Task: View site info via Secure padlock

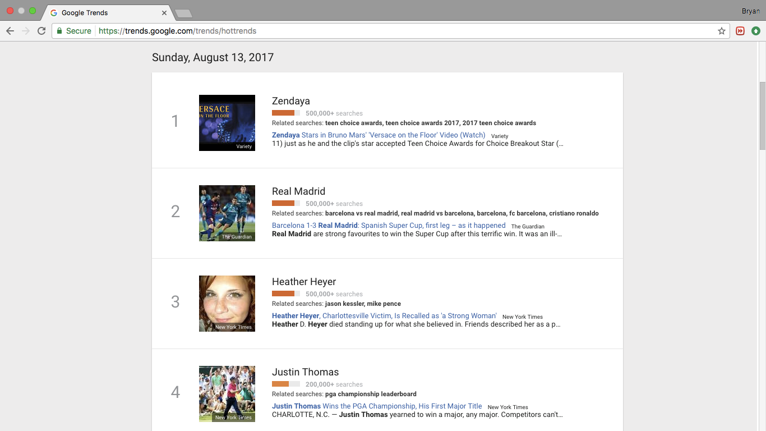Action: 73,31
